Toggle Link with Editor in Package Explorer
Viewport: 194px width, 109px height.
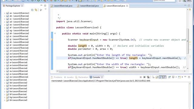[36, 10]
